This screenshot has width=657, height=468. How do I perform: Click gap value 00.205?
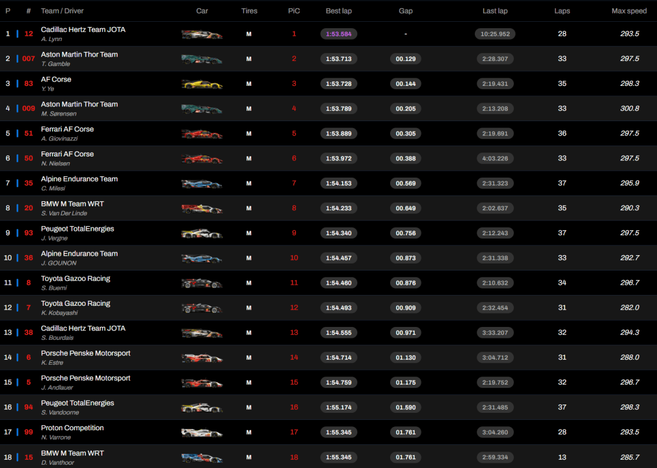point(405,109)
